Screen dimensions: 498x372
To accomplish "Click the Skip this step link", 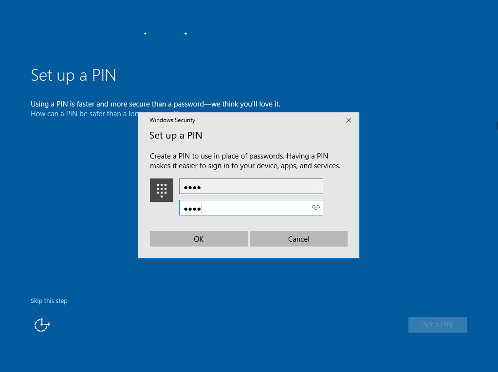I will (x=49, y=301).
